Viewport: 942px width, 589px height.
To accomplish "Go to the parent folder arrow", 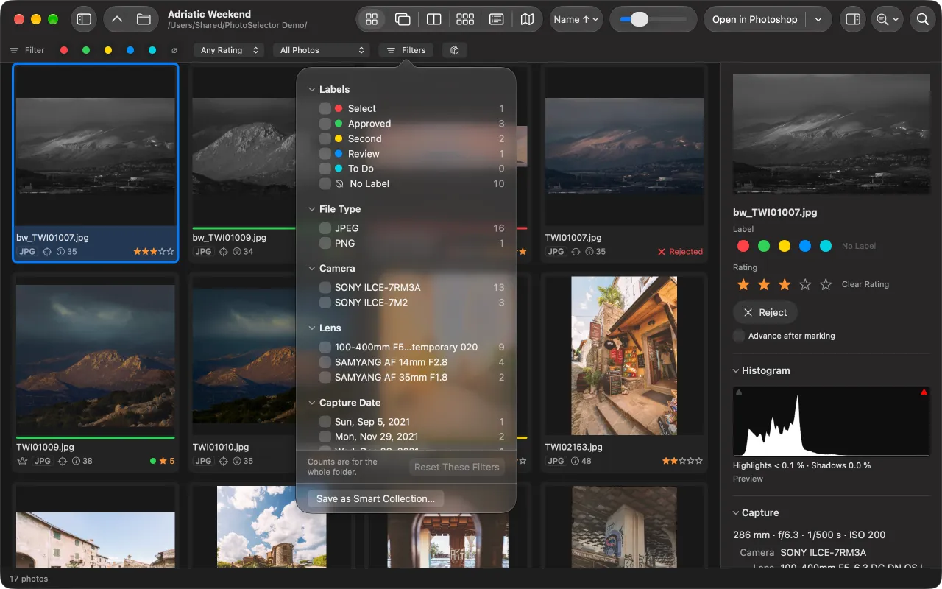I will [117, 19].
